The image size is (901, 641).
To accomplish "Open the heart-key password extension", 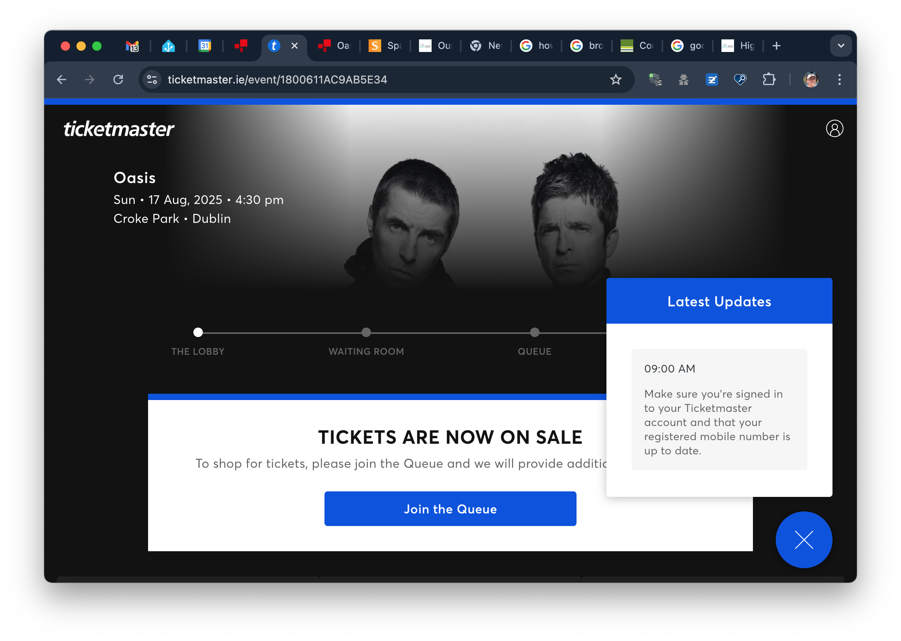I will [x=740, y=80].
